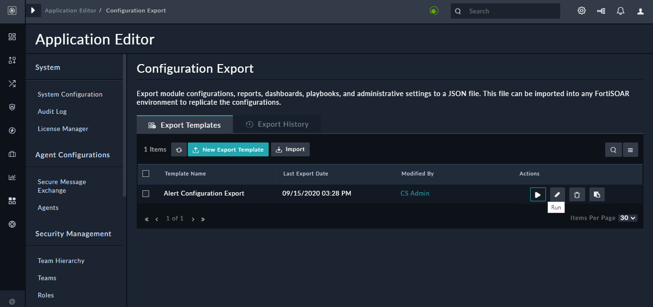Edit the export template with the pencil icon
This screenshot has width=653, height=307.
pyautogui.click(x=557, y=194)
